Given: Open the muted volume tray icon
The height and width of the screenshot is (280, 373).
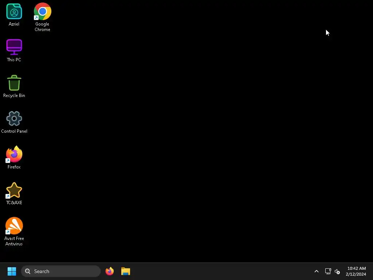Looking at the screenshot, I should click(337, 271).
